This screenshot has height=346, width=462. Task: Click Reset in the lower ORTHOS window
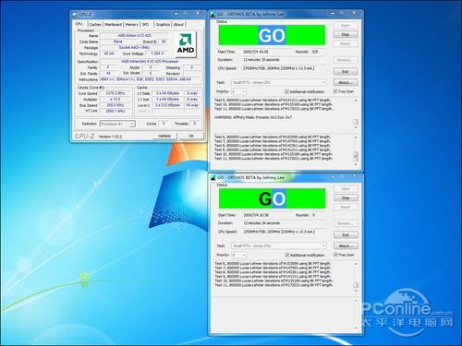click(x=346, y=207)
